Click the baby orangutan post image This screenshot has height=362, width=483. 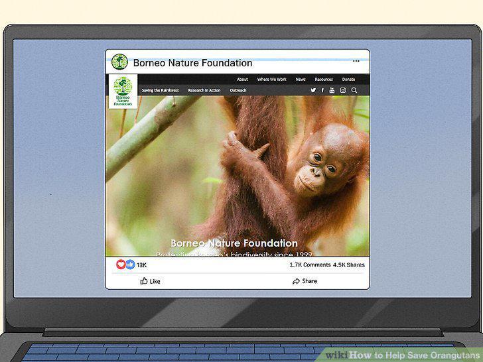(238, 176)
